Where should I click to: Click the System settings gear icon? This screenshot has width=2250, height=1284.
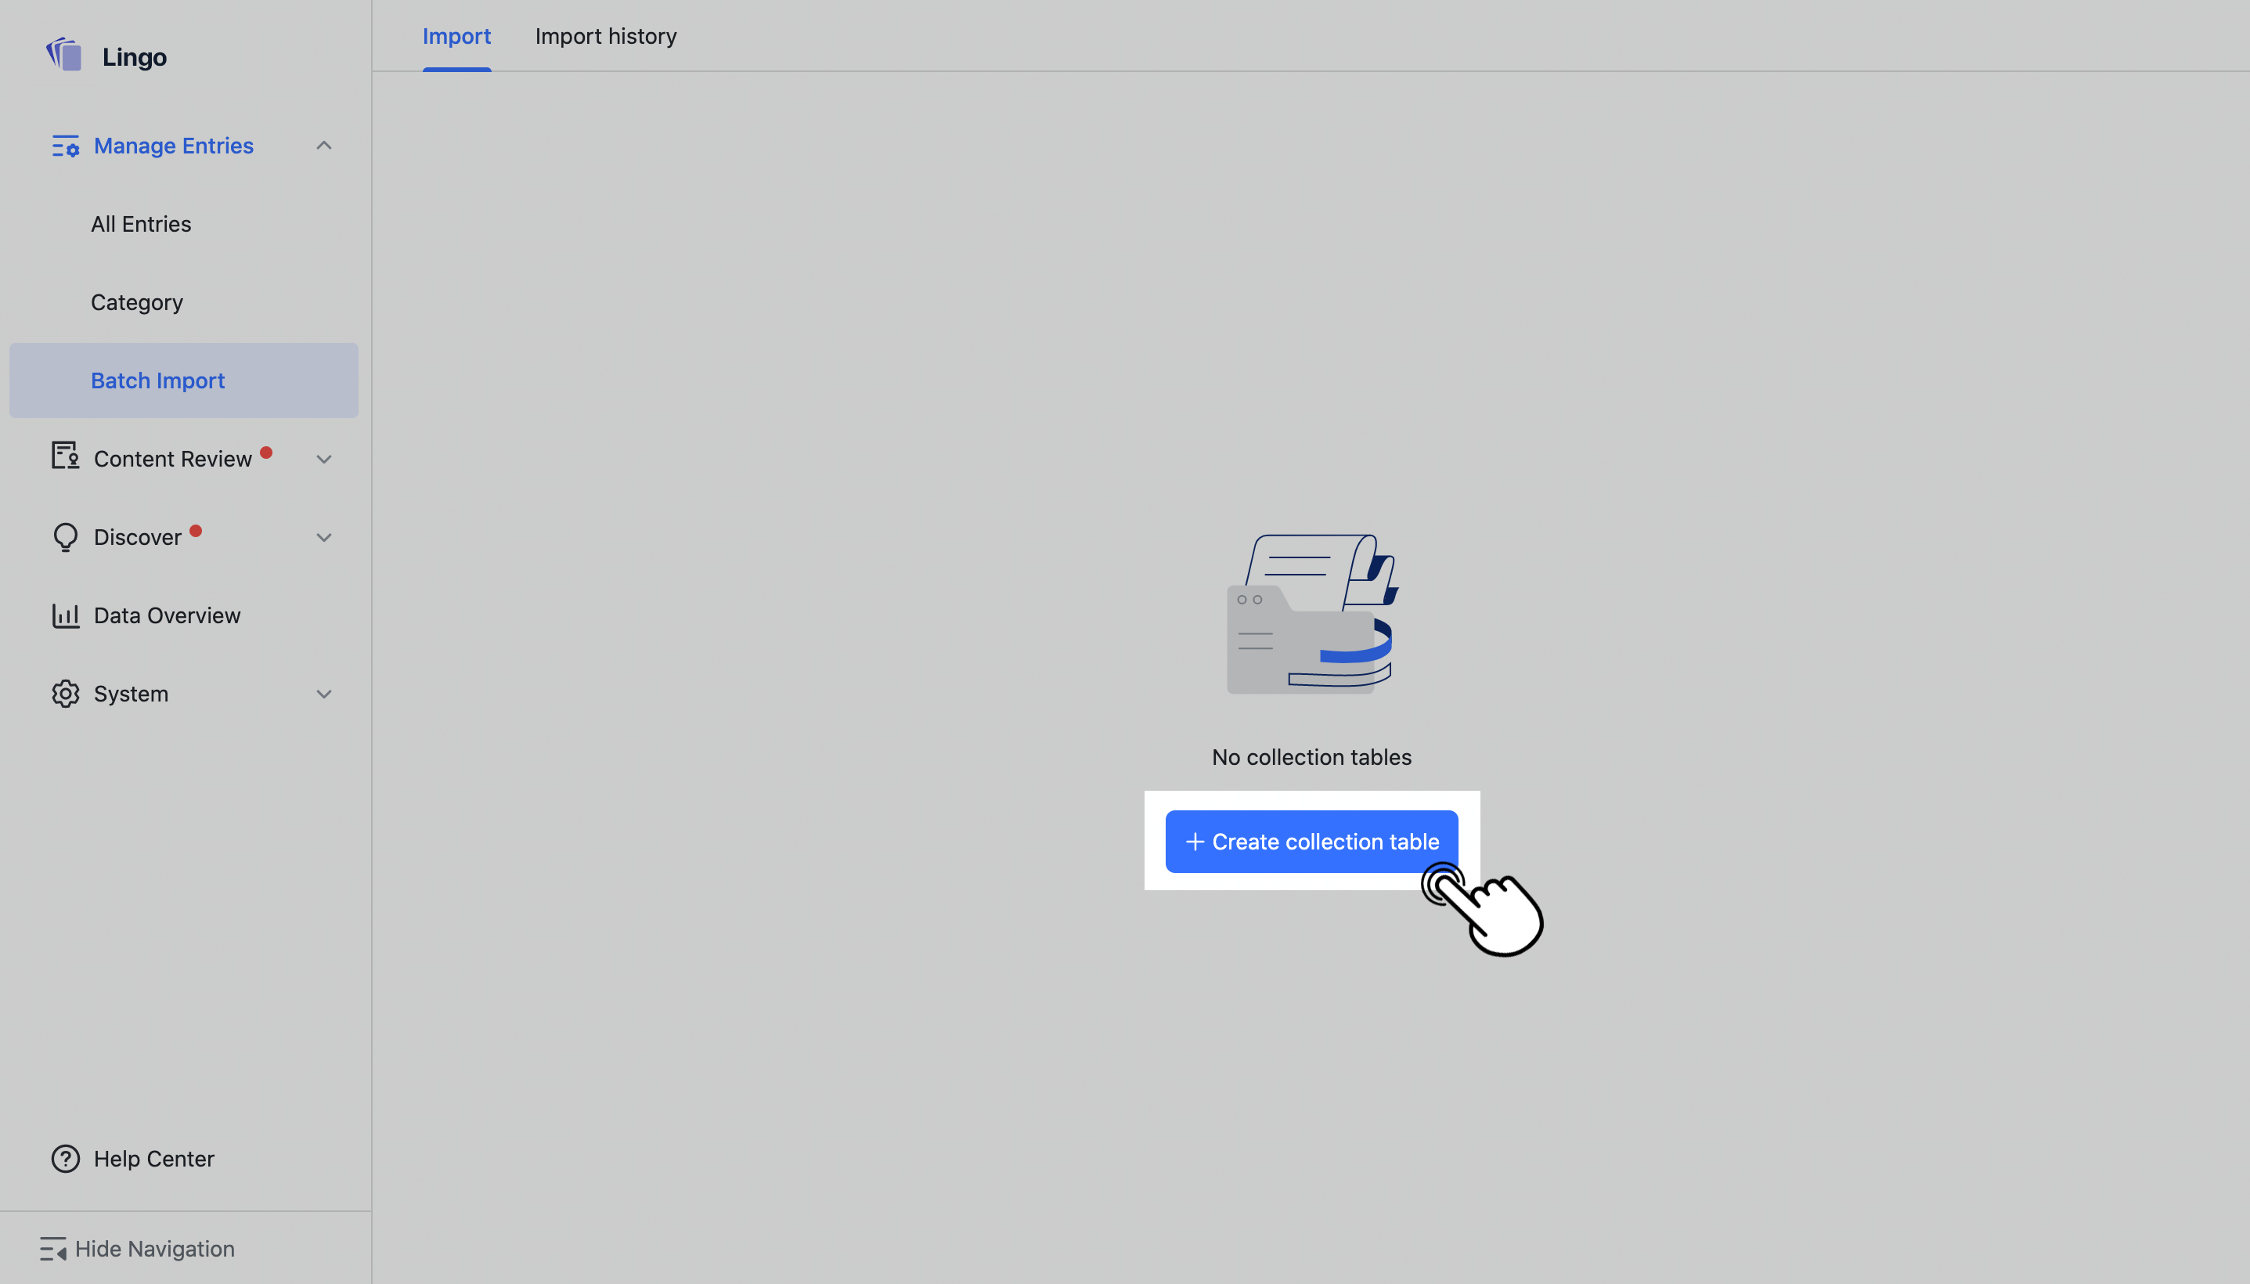tap(64, 693)
